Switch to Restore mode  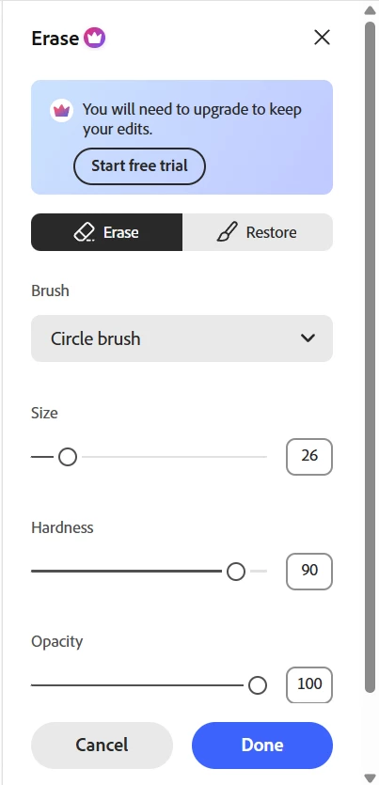click(x=258, y=232)
